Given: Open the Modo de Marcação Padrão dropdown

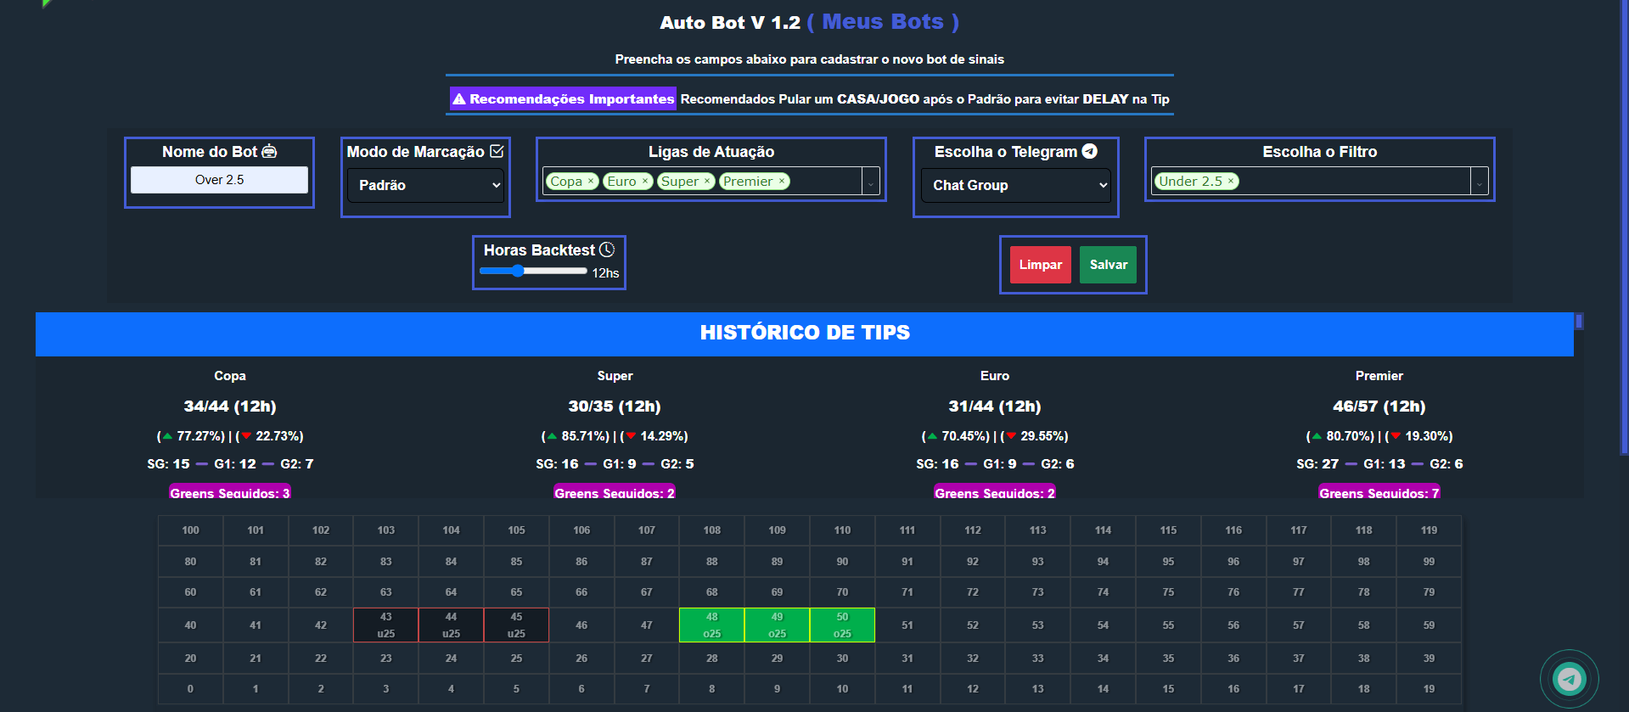Looking at the screenshot, I should pyautogui.click(x=425, y=185).
